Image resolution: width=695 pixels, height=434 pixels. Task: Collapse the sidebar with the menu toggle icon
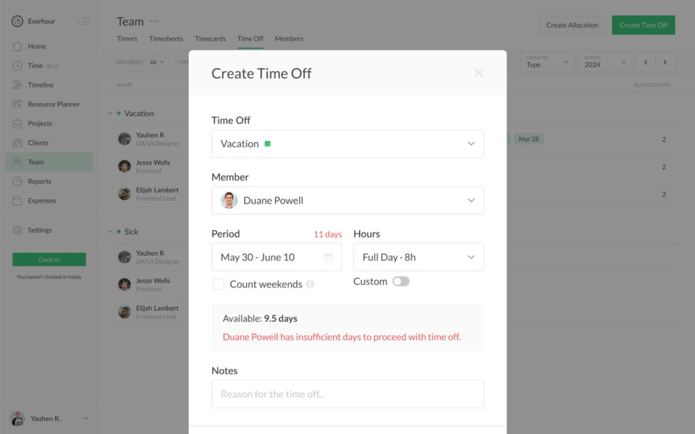83,21
